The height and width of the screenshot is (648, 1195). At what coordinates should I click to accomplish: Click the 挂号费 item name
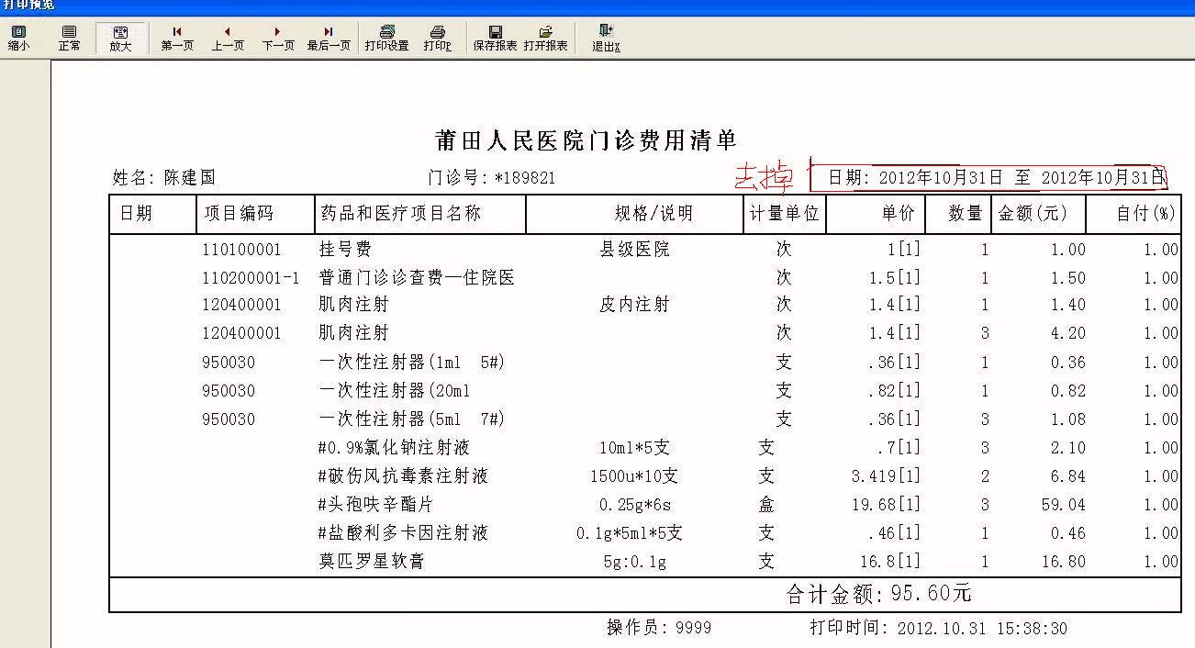point(345,250)
